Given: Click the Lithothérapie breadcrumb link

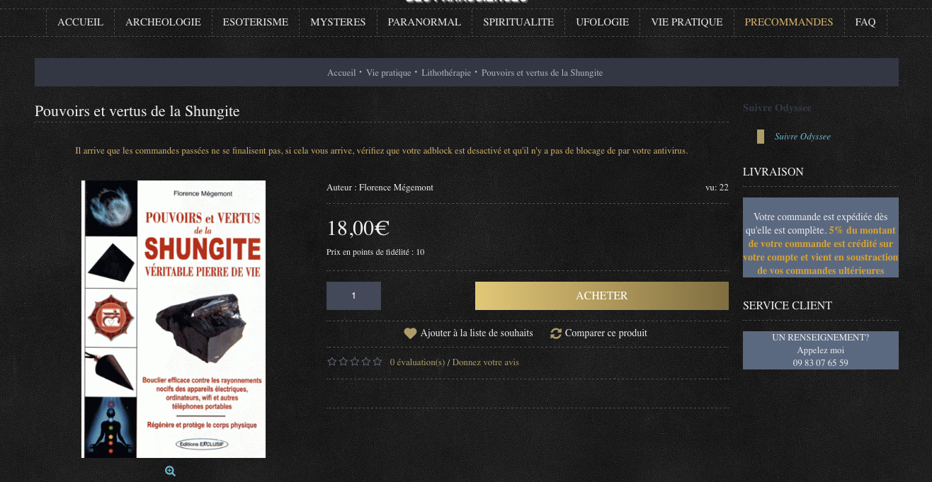Looking at the screenshot, I should click(445, 73).
